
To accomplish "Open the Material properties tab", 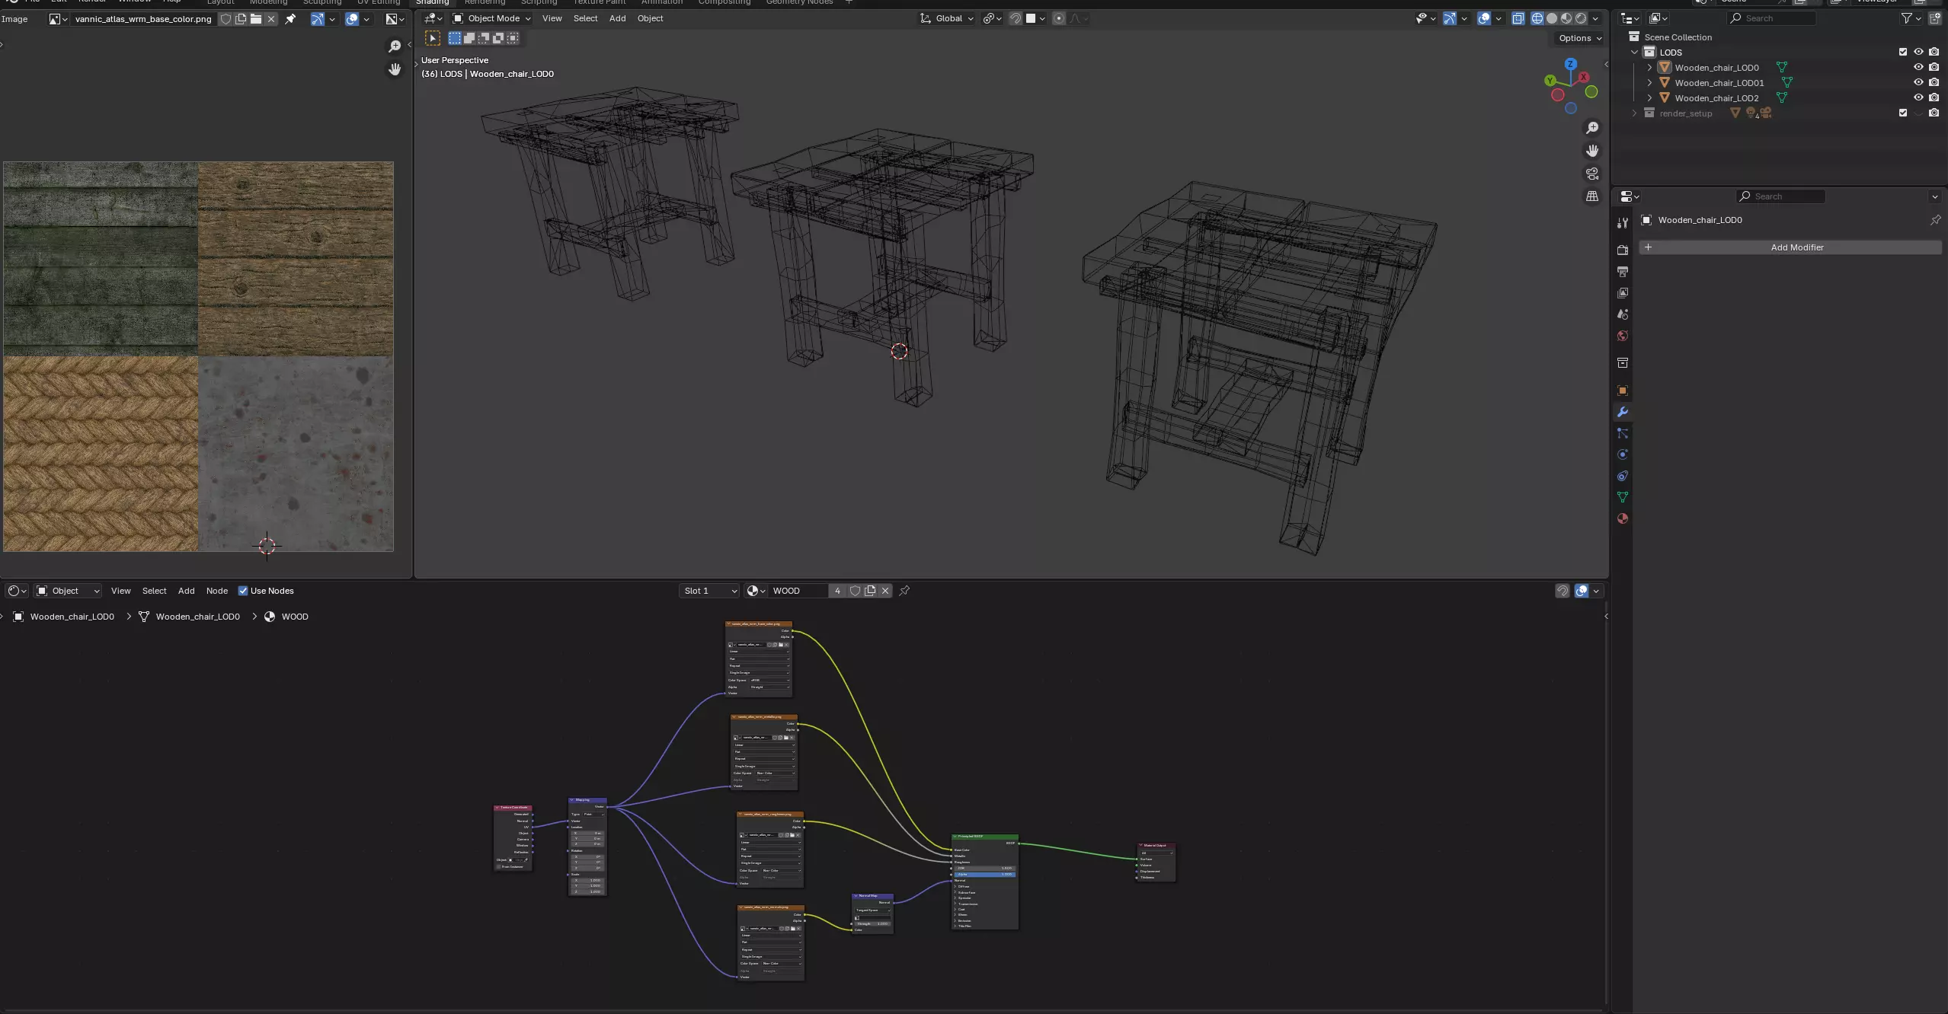I will point(1623,518).
